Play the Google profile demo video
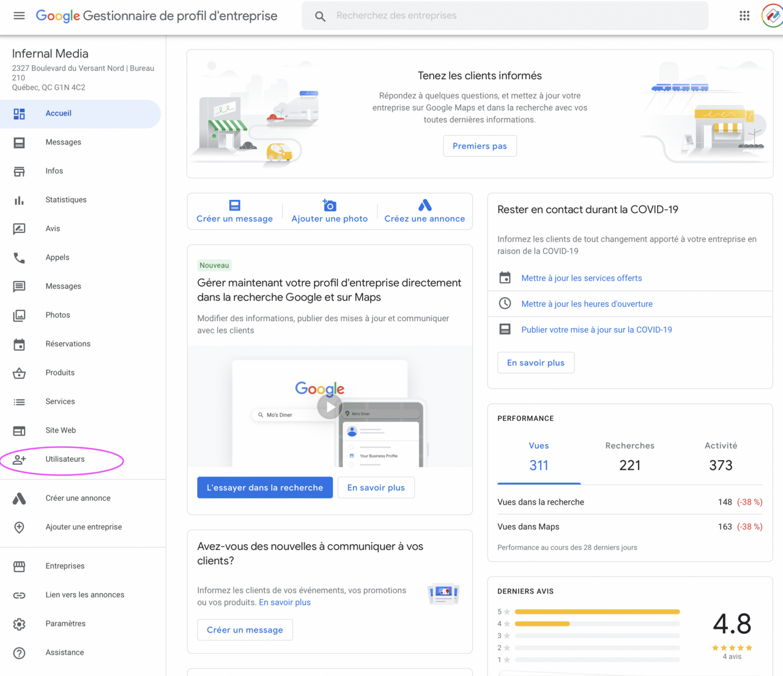The width and height of the screenshot is (783, 676). [330, 407]
